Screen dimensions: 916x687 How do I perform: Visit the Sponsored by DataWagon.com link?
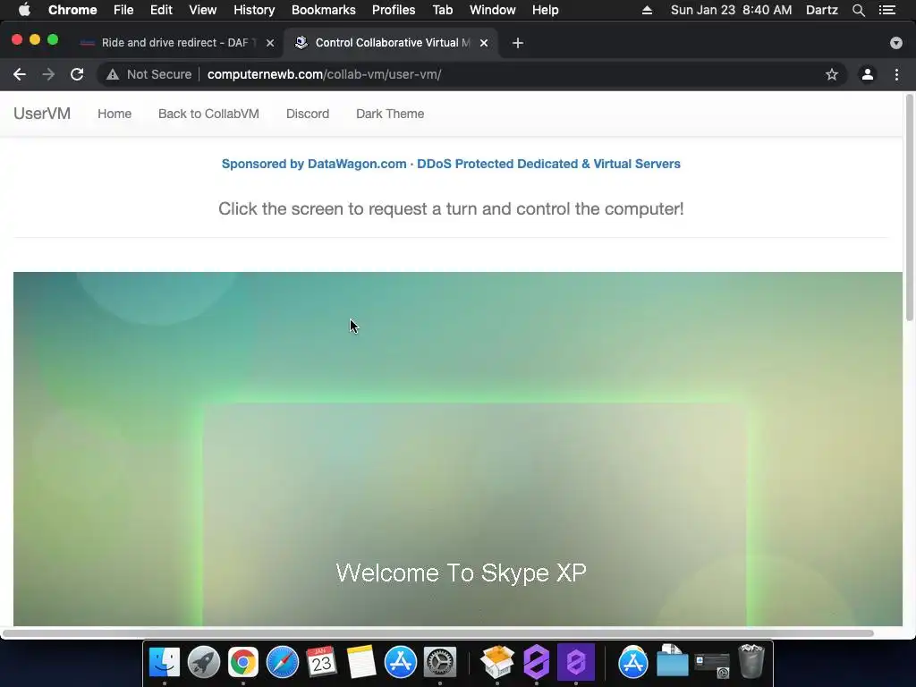click(451, 164)
